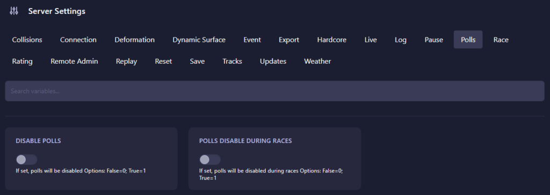Switch to the Connection tab
550x195 pixels.
pyautogui.click(x=78, y=40)
